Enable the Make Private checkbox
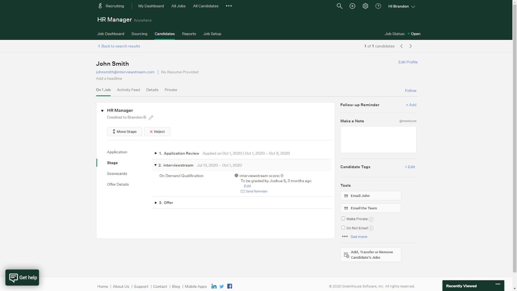 point(343,218)
